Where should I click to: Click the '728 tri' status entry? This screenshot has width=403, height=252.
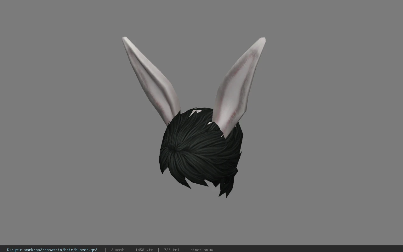tap(171, 250)
